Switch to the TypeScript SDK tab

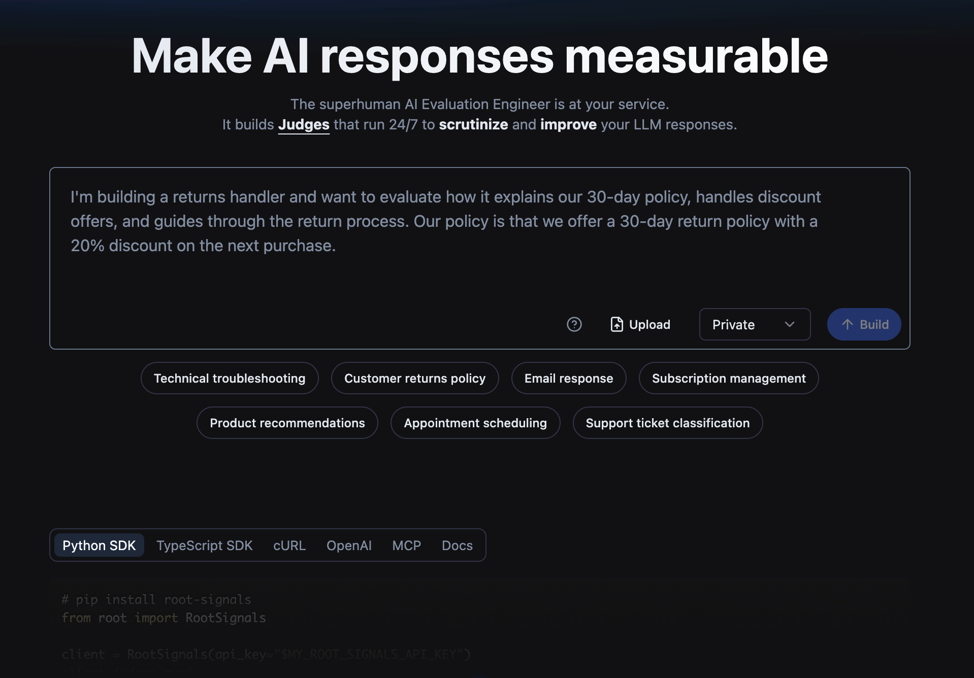click(204, 545)
